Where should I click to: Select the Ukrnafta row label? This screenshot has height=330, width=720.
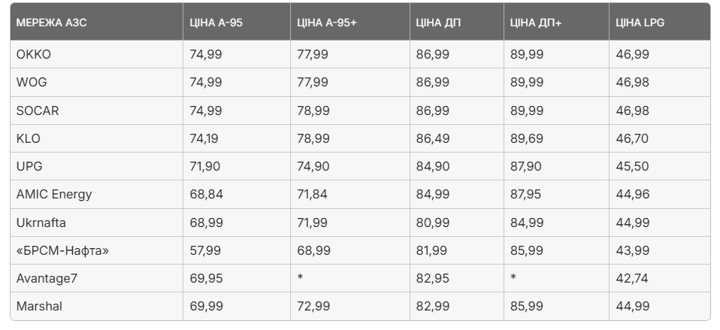point(43,223)
